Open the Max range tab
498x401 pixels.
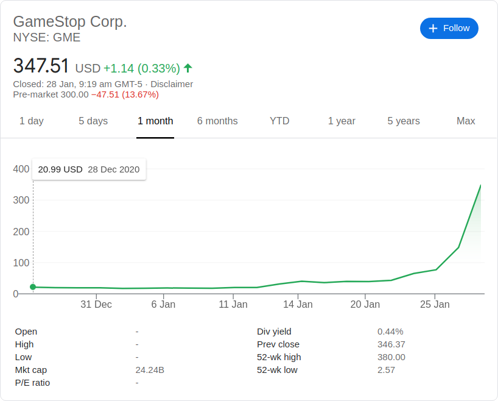466,121
